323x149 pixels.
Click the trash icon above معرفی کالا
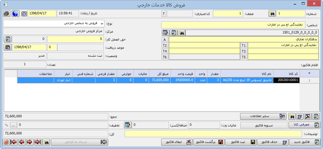coord(300,116)
